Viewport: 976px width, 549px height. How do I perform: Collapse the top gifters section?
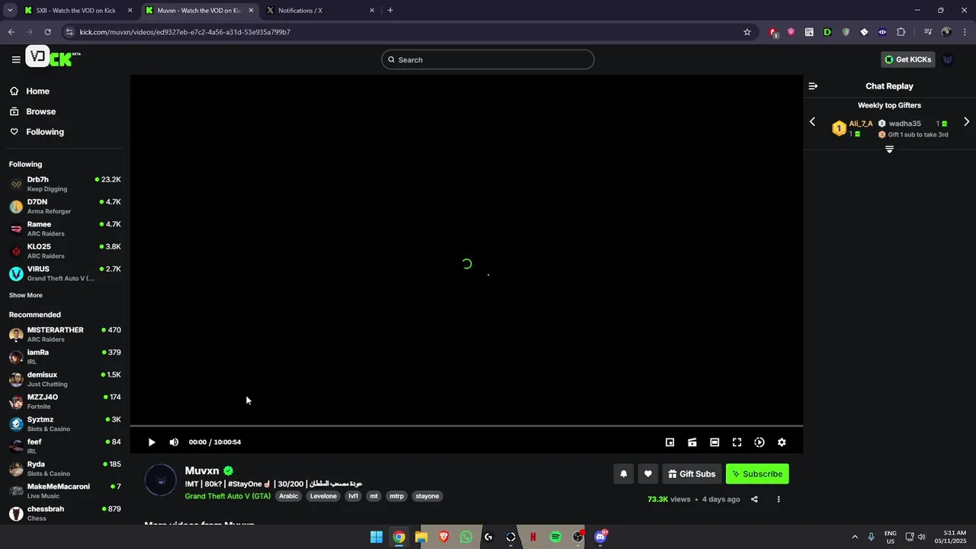(889, 149)
